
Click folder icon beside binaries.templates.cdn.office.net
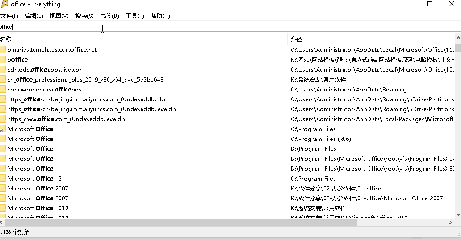(x=2, y=50)
